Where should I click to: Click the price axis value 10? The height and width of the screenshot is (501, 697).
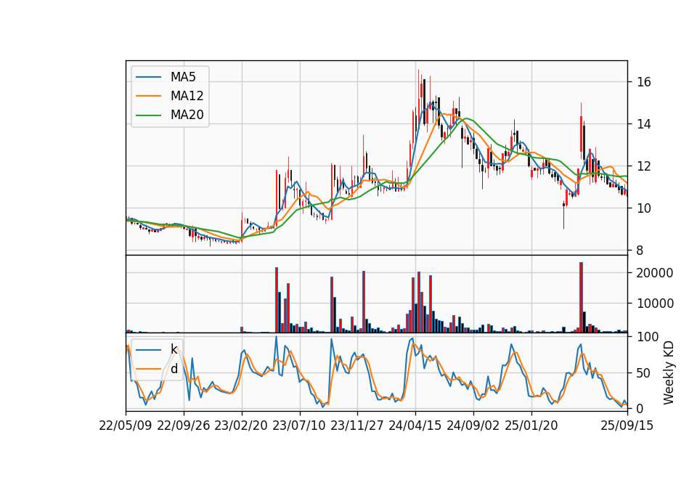[644, 208]
